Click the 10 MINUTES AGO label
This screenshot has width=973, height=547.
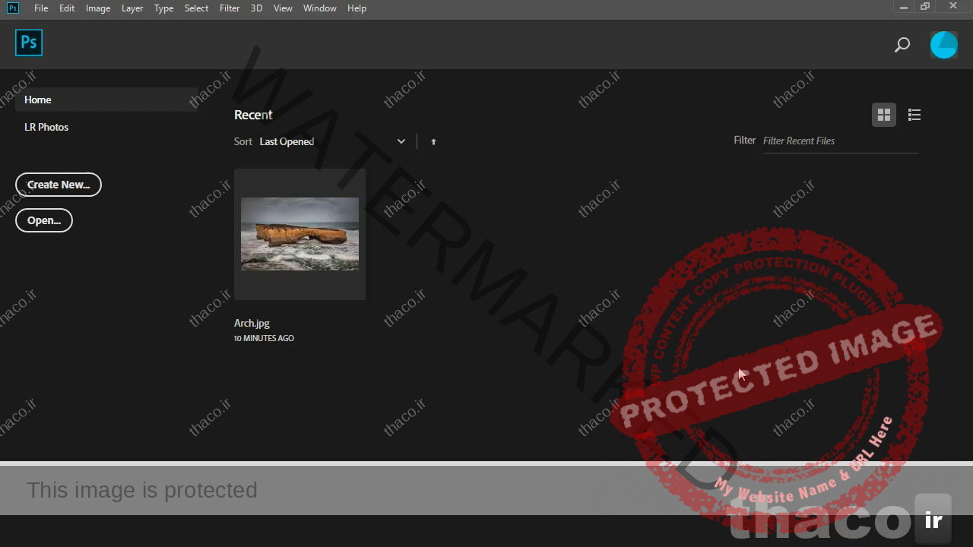264,338
